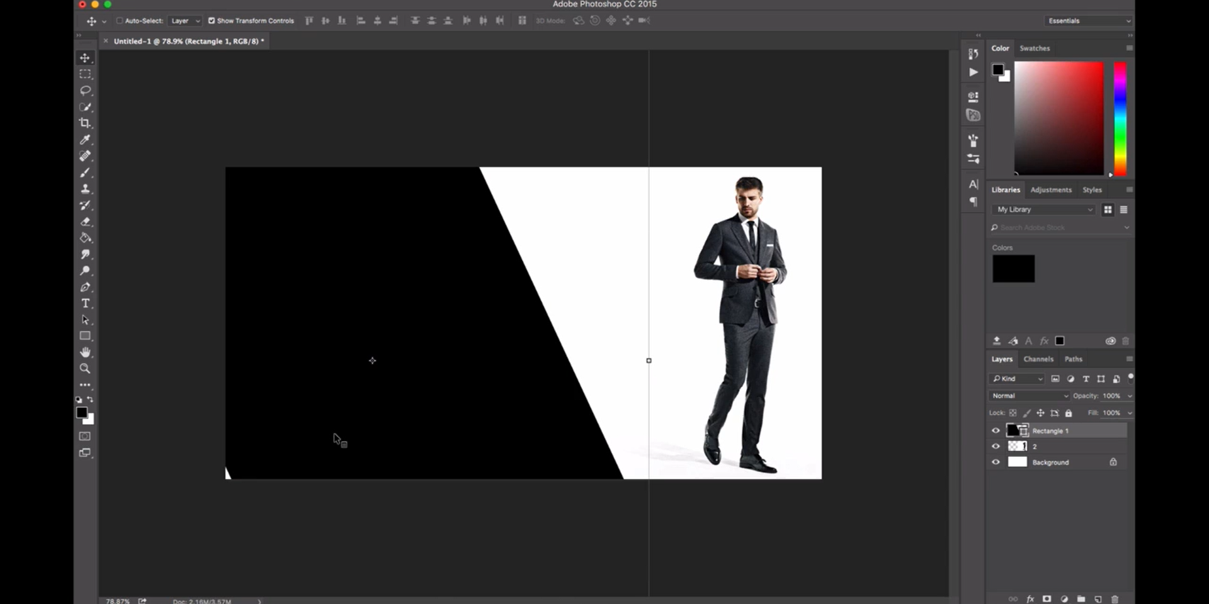Select the History Brush tool
The width and height of the screenshot is (1209, 604).
tap(85, 205)
